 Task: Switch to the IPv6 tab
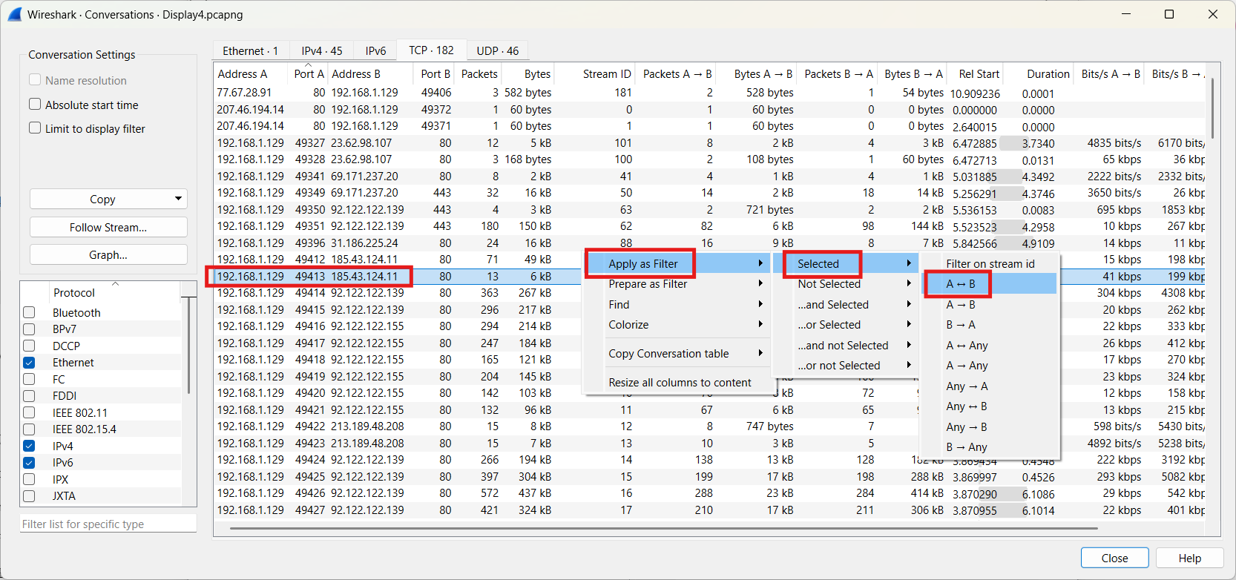click(375, 50)
